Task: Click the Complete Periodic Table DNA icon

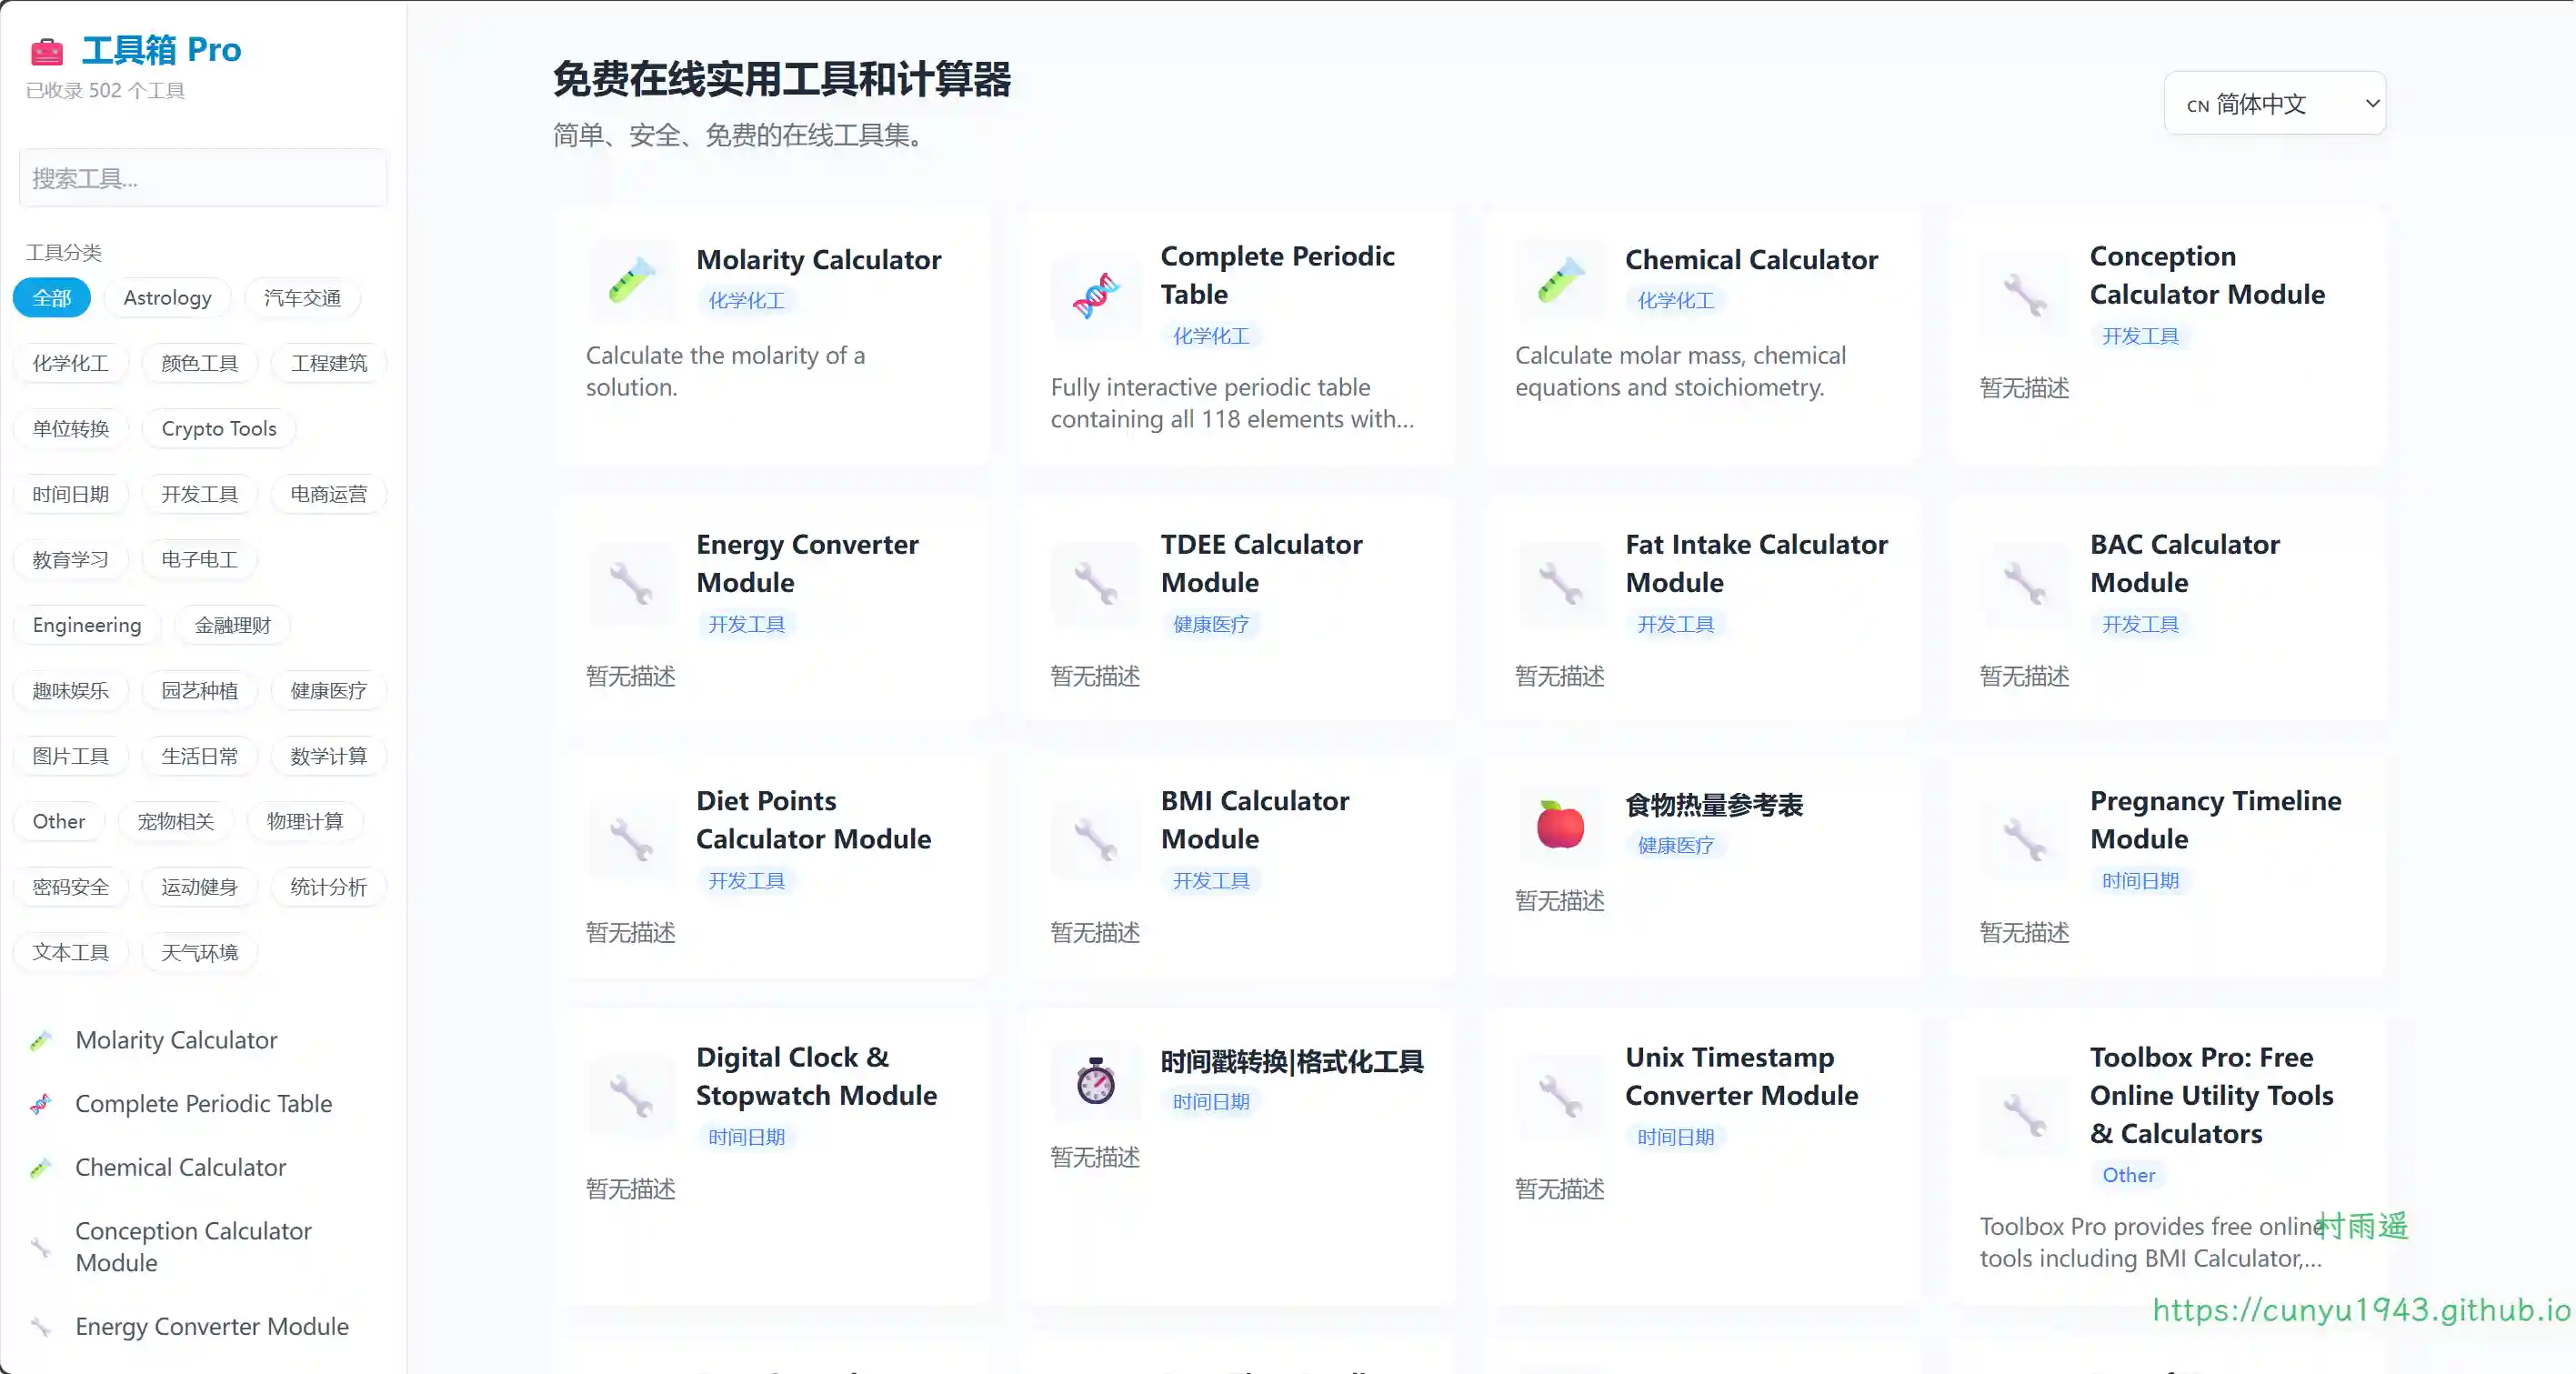Action: (1095, 296)
